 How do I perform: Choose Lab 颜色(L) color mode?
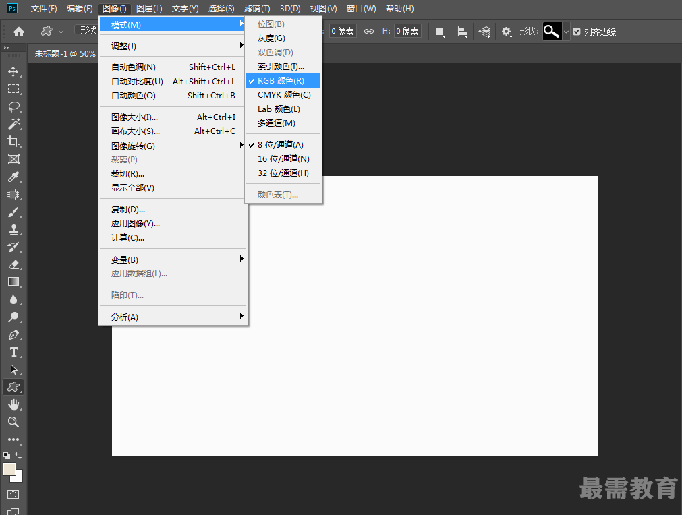click(283, 109)
